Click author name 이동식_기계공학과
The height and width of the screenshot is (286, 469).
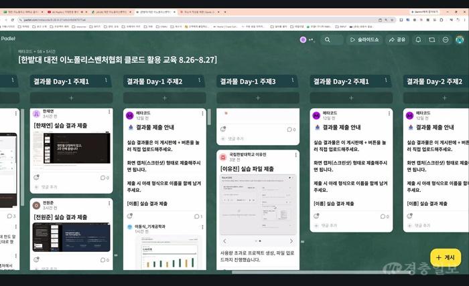coord(150,227)
